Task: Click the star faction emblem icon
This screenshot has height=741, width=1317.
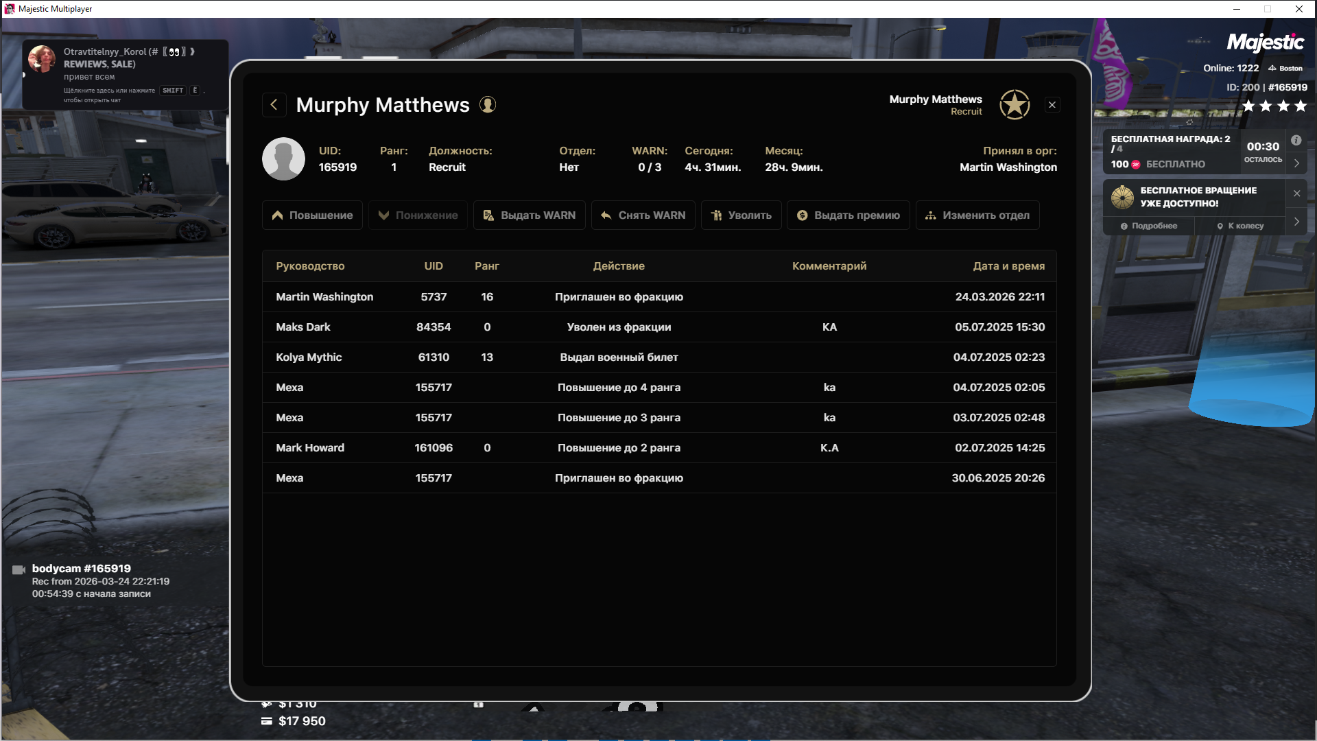Action: [1015, 105]
